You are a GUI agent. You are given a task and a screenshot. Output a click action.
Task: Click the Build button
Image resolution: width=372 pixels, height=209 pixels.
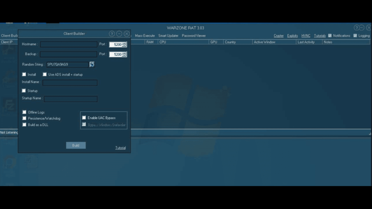pos(76,145)
